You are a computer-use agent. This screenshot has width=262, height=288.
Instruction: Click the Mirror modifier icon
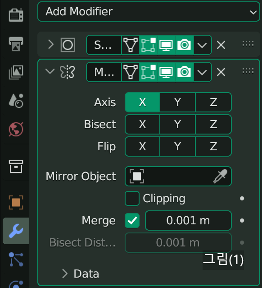tap(68, 72)
